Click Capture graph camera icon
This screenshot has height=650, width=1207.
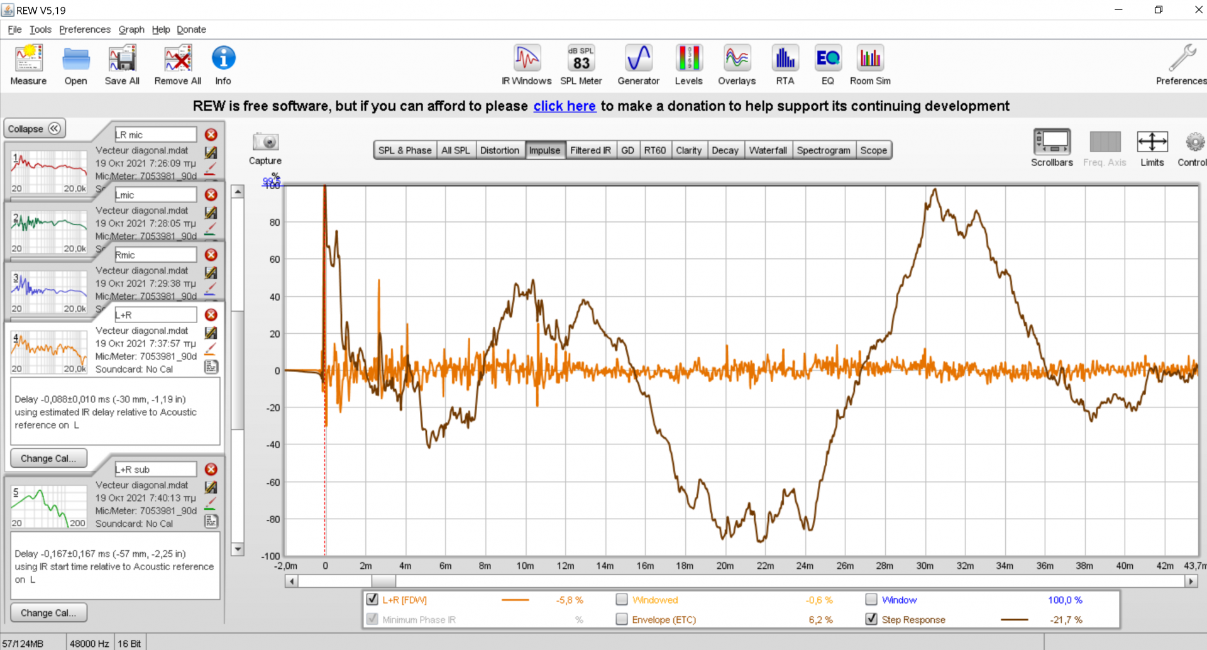click(x=265, y=142)
